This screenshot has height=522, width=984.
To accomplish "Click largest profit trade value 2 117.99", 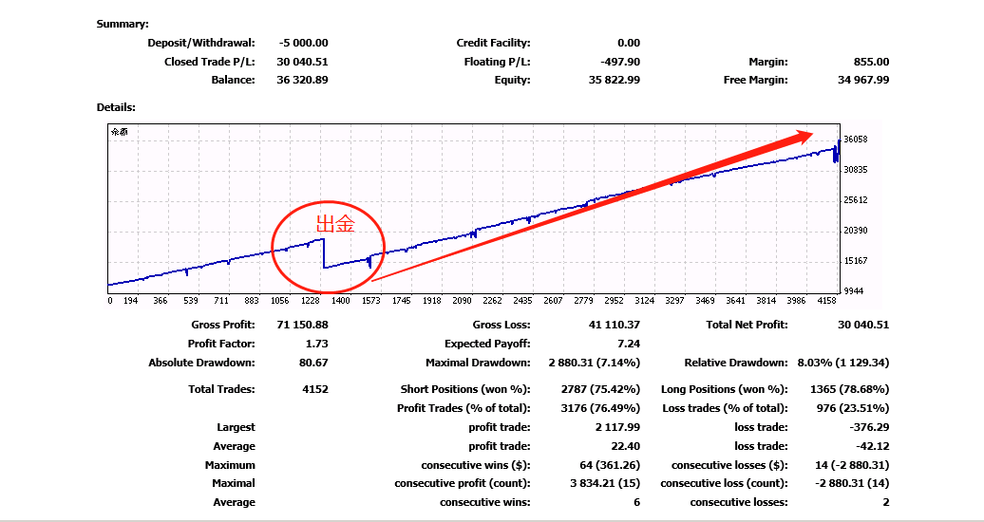I will click(x=618, y=427).
